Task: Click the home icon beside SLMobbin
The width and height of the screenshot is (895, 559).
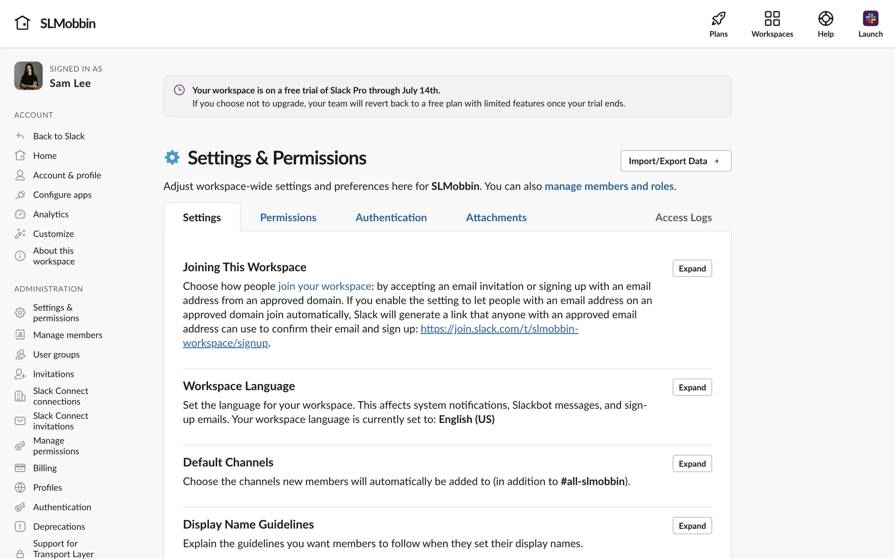Action: (22, 23)
